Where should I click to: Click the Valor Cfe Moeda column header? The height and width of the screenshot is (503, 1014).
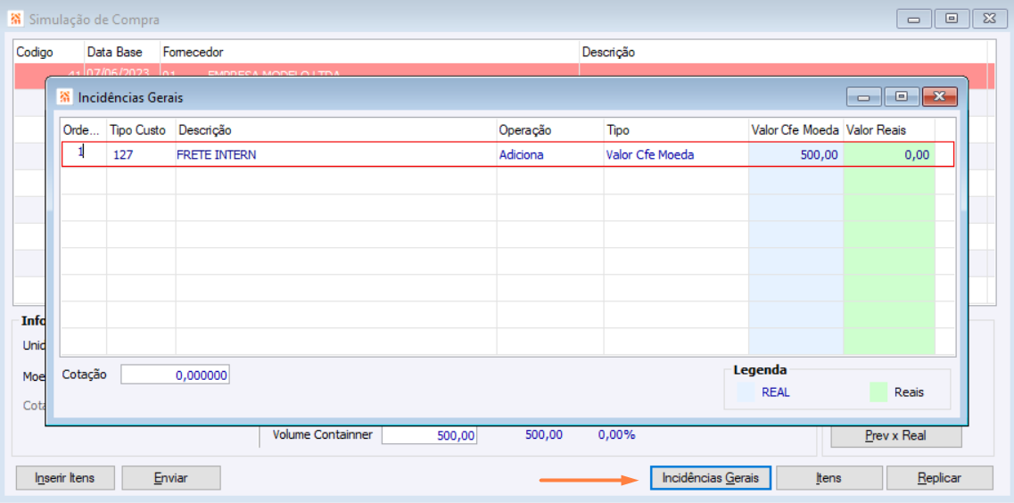point(796,130)
